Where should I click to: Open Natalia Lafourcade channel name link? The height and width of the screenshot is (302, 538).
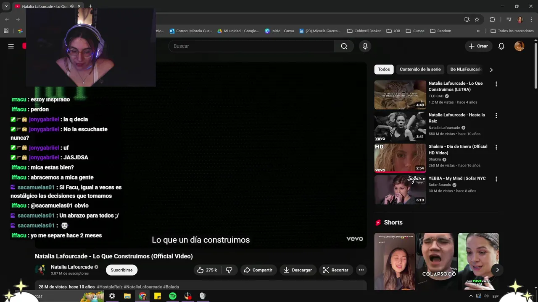point(72,267)
